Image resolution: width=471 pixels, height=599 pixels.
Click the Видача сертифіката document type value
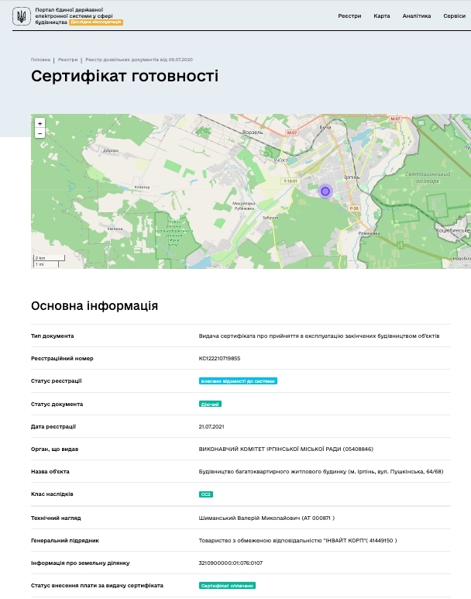(x=319, y=336)
